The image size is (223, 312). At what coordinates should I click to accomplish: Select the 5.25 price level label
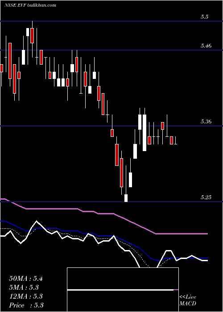(x=206, y=197)
